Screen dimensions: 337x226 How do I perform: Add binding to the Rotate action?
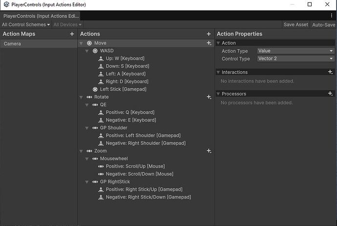(209, 97)
